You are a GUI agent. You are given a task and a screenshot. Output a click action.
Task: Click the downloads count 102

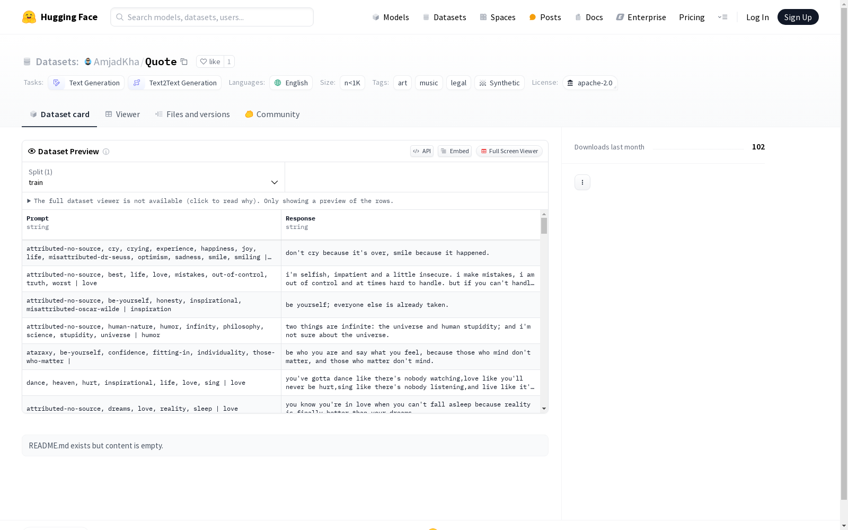point(758,147)
